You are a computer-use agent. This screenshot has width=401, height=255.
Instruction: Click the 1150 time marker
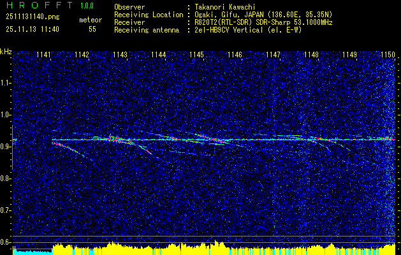pos(388,54)
